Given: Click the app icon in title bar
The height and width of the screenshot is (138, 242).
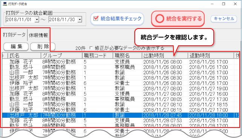Looking at the screenshot, I should coord(5,4).
